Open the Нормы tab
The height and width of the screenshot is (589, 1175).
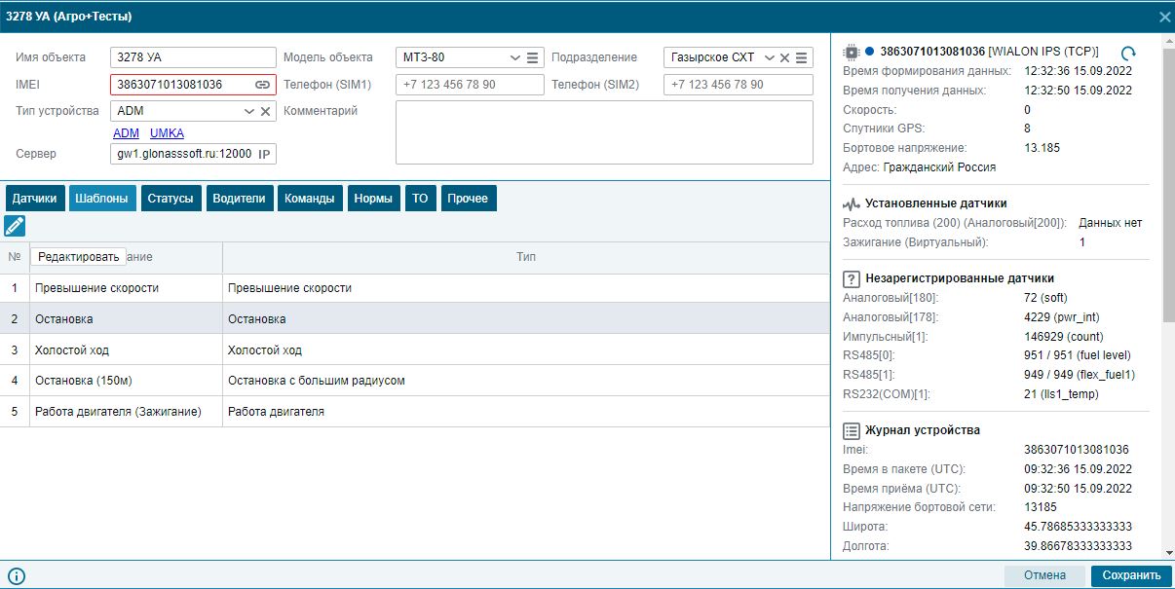coord(374,199)
